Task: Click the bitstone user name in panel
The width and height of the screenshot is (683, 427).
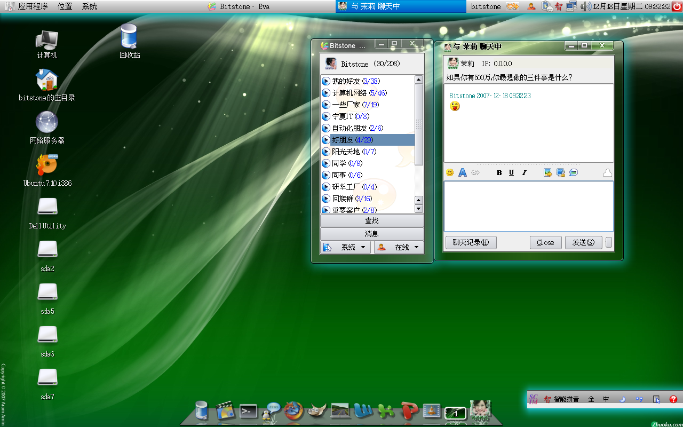Action: point(486,6)
